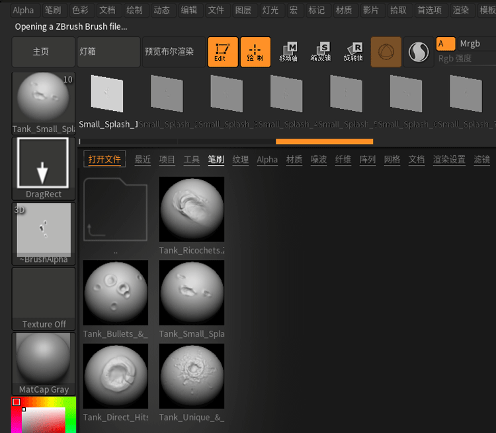The image size is (496, 433).
Task: Click the 打开文件 open file button
Action: (104, 159)
